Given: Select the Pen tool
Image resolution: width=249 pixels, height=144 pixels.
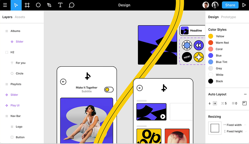Looking at the screenshot, I should (x=49, y=5).
